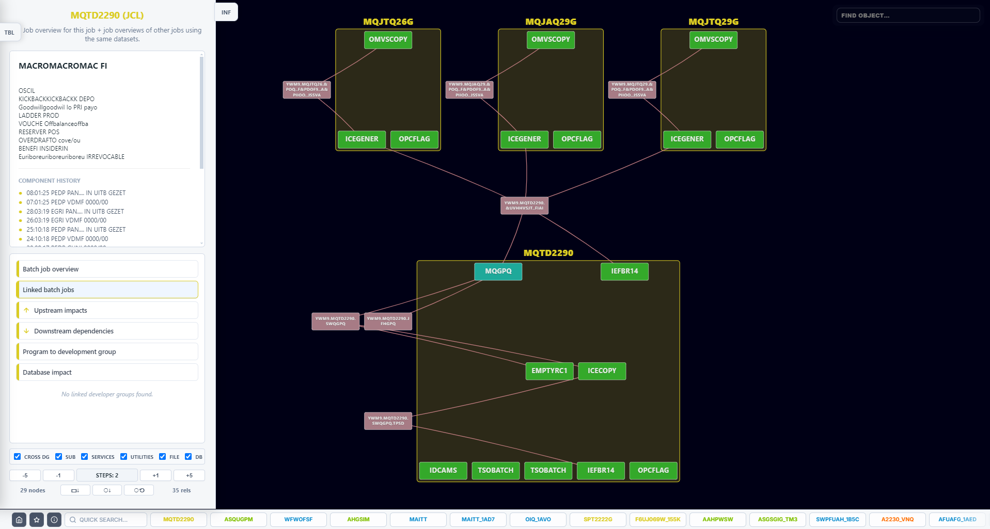Click the 35 rels count
The image size is (990, 529).
[x=182, y=490]
